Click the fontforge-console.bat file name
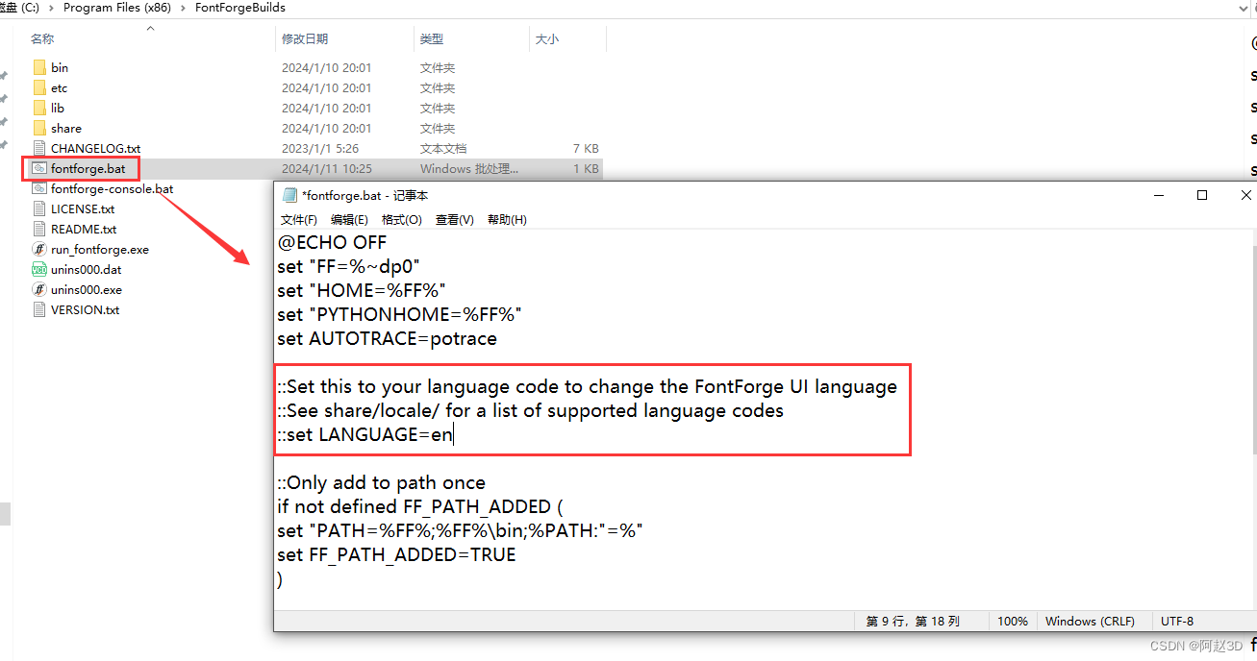Viewport: 1257px width, 661px height. click(x=112, y=188)
